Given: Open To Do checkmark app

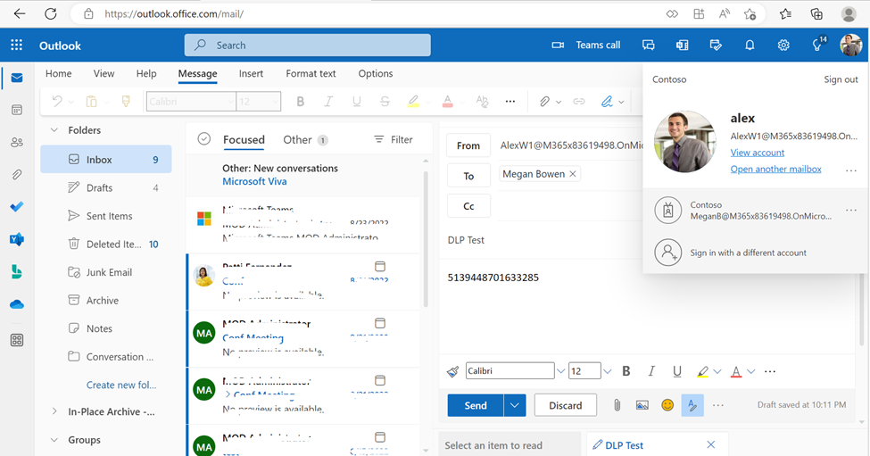Looking at the screenshot, I should (x=17, y=207).
